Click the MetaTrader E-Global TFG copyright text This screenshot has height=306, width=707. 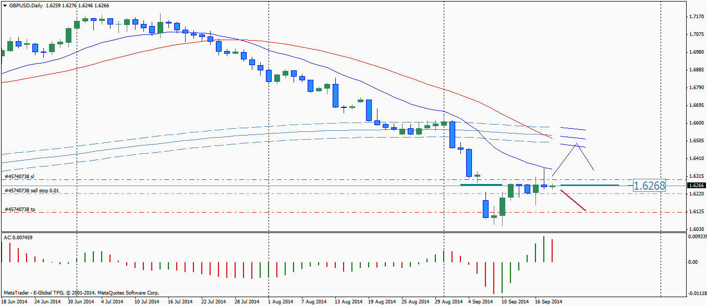pyautogui.click(x=81, y=293)
